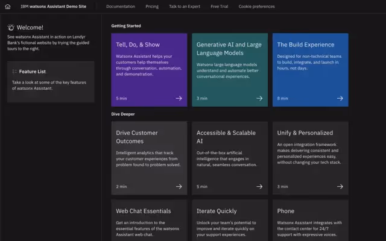Screen dimensions: 386x241
Task: Click the 'Watsonx large language models understand' description
Action: click(227, 70)
